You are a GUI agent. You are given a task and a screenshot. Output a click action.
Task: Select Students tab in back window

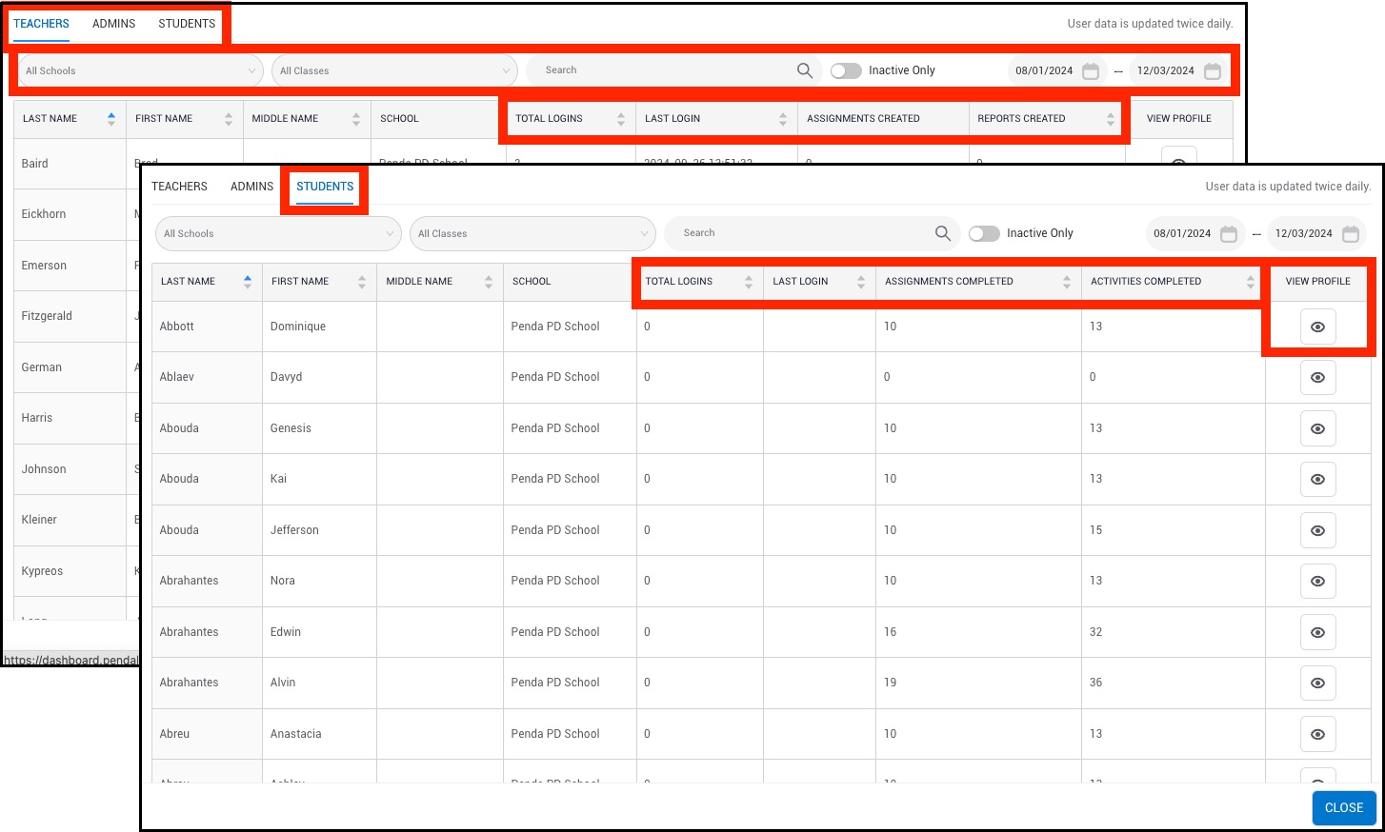pyautogui.click(x=187, y=24)
